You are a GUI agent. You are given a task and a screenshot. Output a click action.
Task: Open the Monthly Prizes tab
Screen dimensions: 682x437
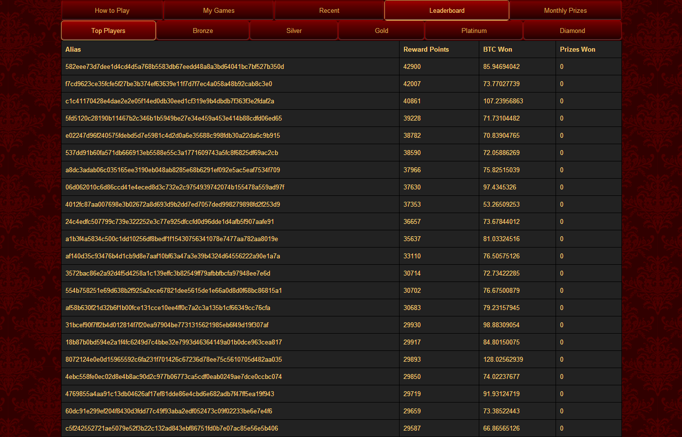click(x=565, y=10)
